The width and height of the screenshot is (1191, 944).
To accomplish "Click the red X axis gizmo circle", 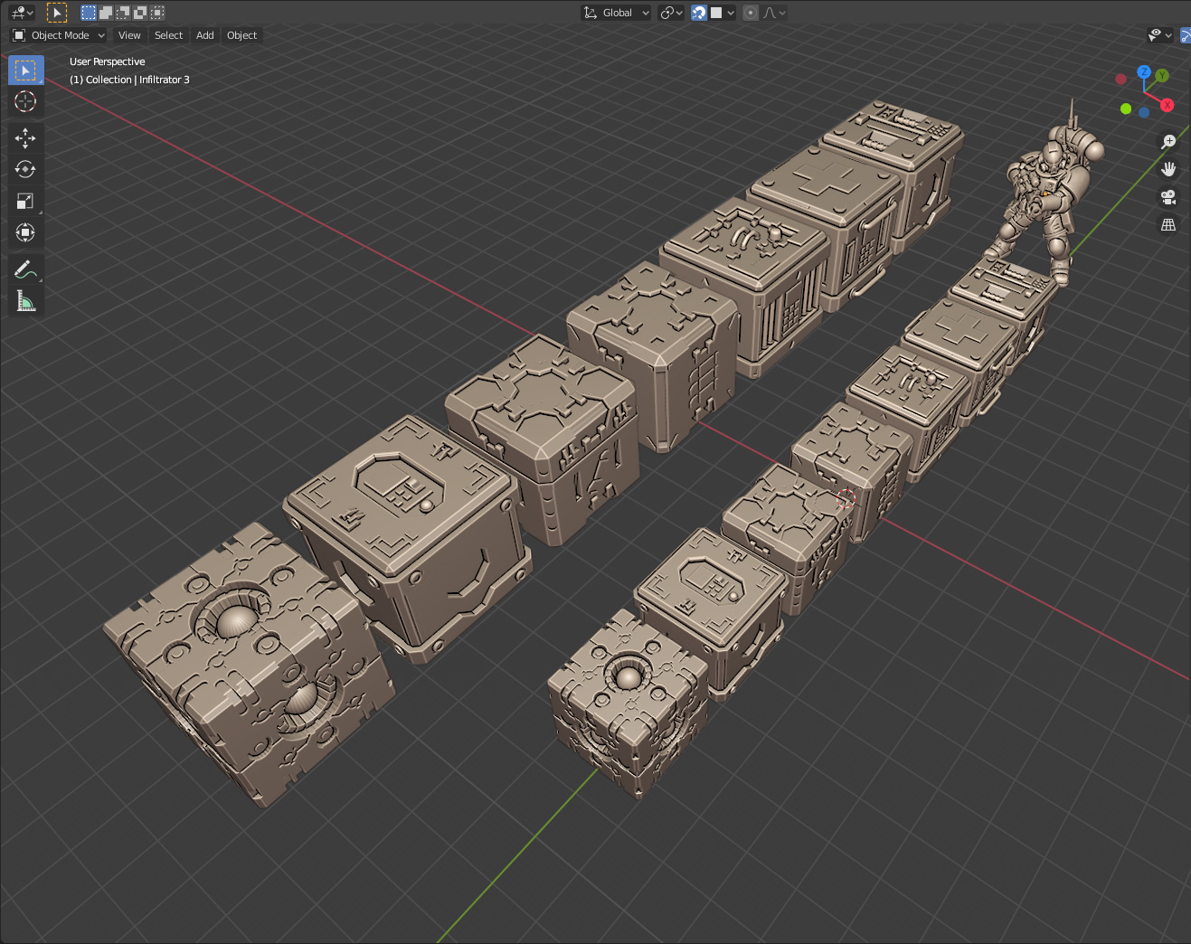I will pos(1167,105).
